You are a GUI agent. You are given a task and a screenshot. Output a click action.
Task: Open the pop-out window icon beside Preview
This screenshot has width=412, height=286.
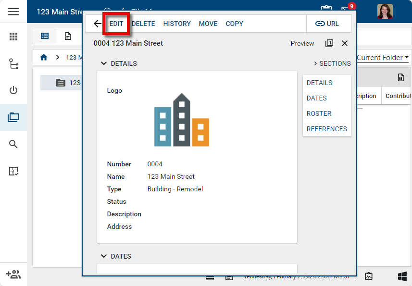(329, 43)
